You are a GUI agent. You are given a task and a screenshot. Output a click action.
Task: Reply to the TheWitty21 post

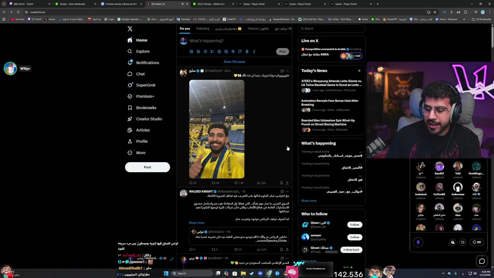click(x=193, y=183)
